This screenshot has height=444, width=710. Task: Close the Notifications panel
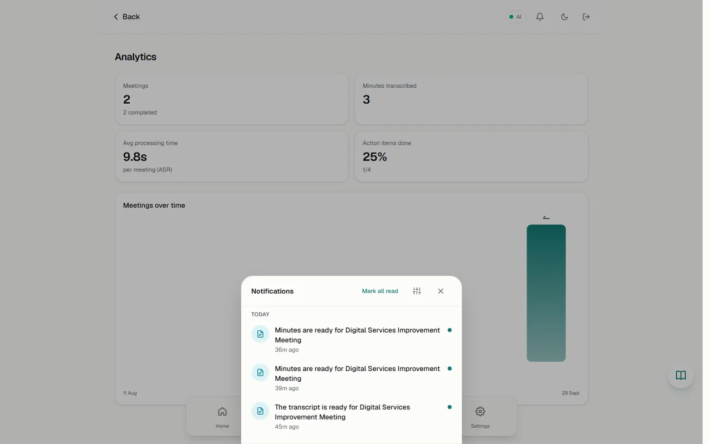[x=440, y=291]
